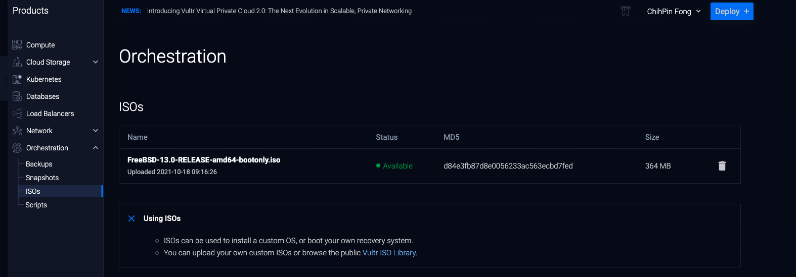Open the Vultr ISO Library link

[389, 253]
